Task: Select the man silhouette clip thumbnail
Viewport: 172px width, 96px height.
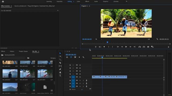Action: pyautogui.click(x=10, y=74)
